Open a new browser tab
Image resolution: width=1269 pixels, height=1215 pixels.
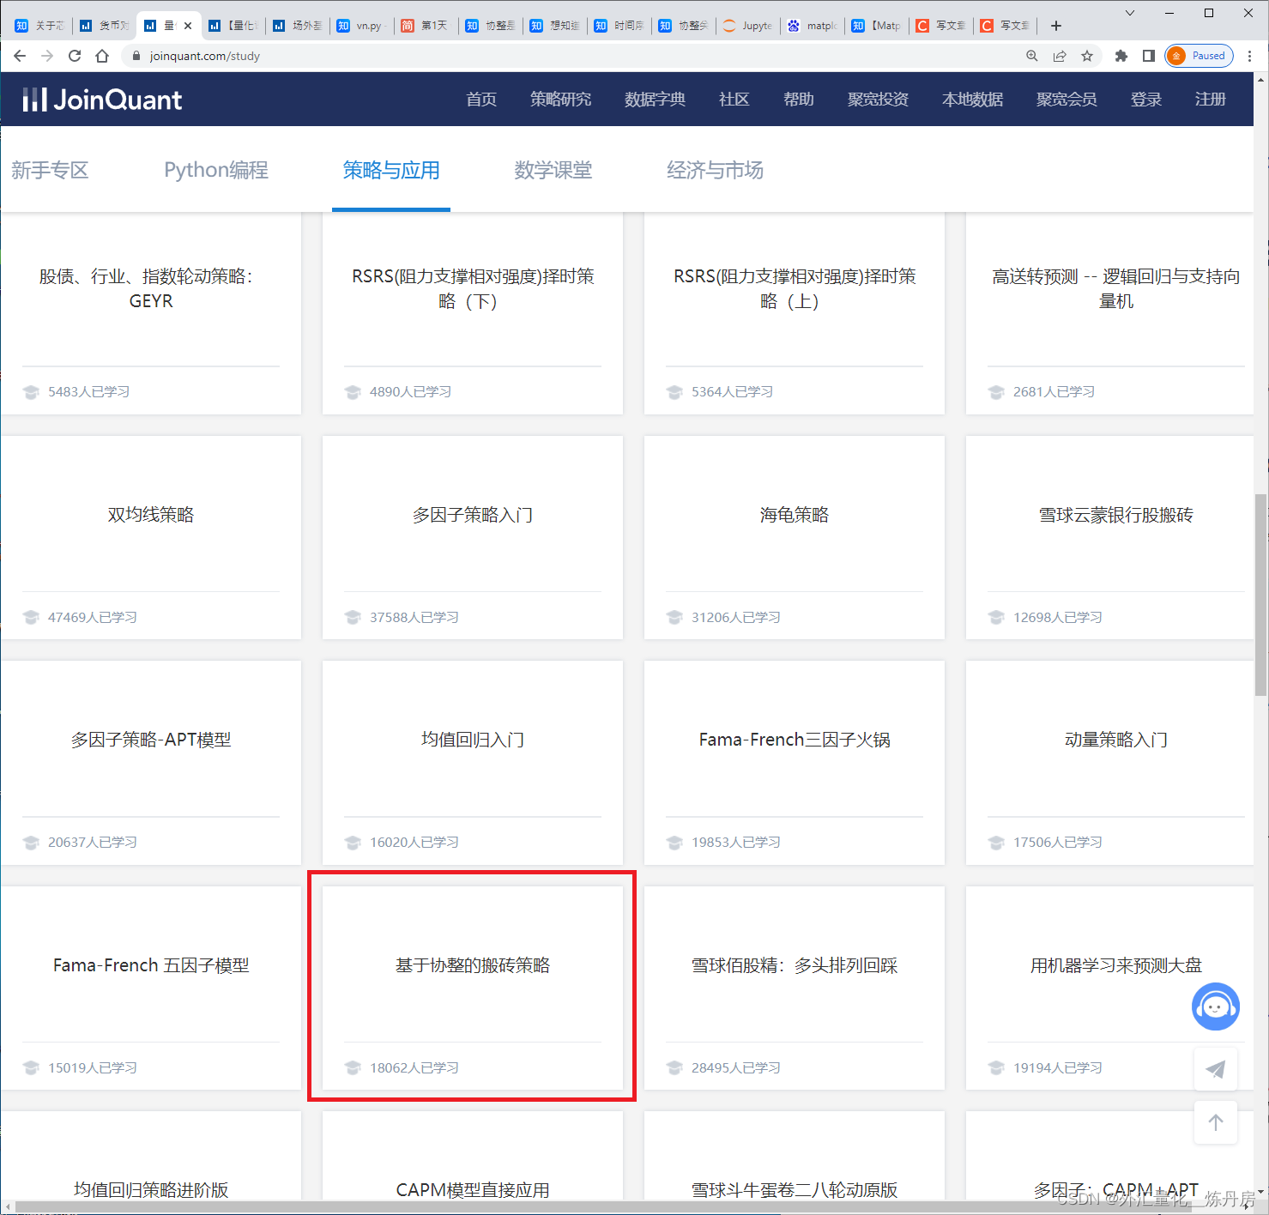pyautogui.click(x=1056, y=26)
